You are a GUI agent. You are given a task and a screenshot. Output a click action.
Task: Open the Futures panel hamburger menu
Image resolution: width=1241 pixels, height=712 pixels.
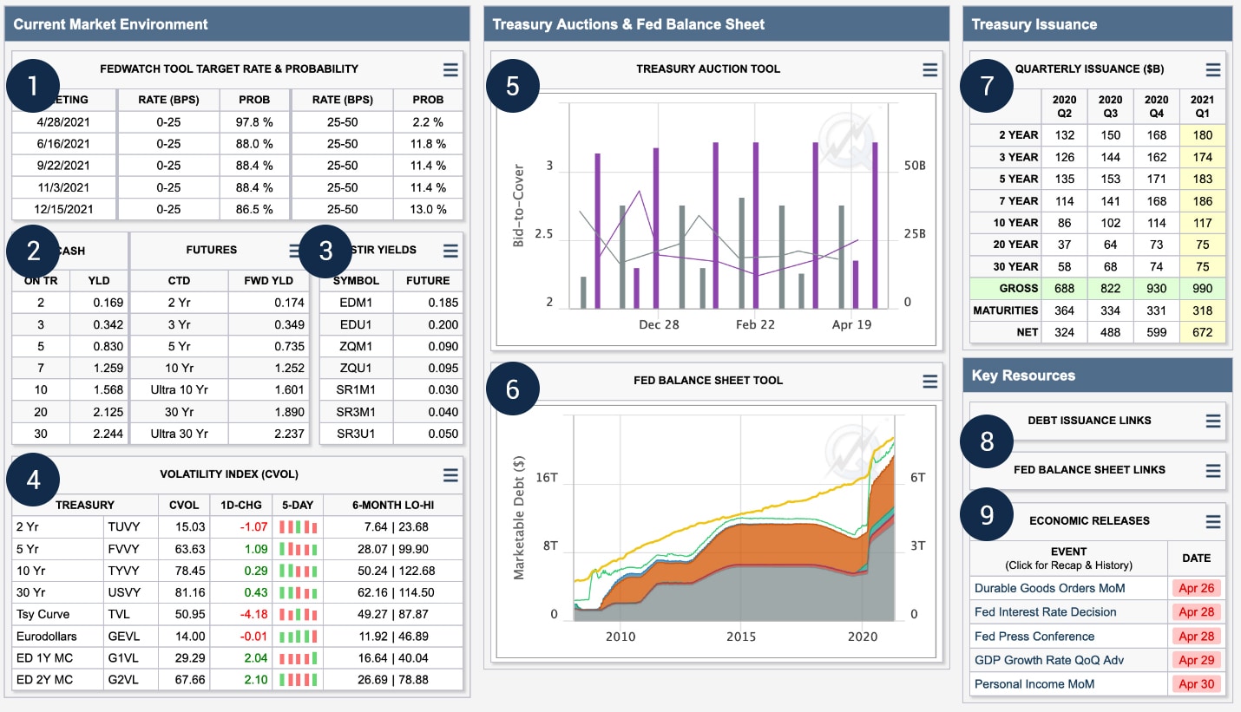pos(296,251)
